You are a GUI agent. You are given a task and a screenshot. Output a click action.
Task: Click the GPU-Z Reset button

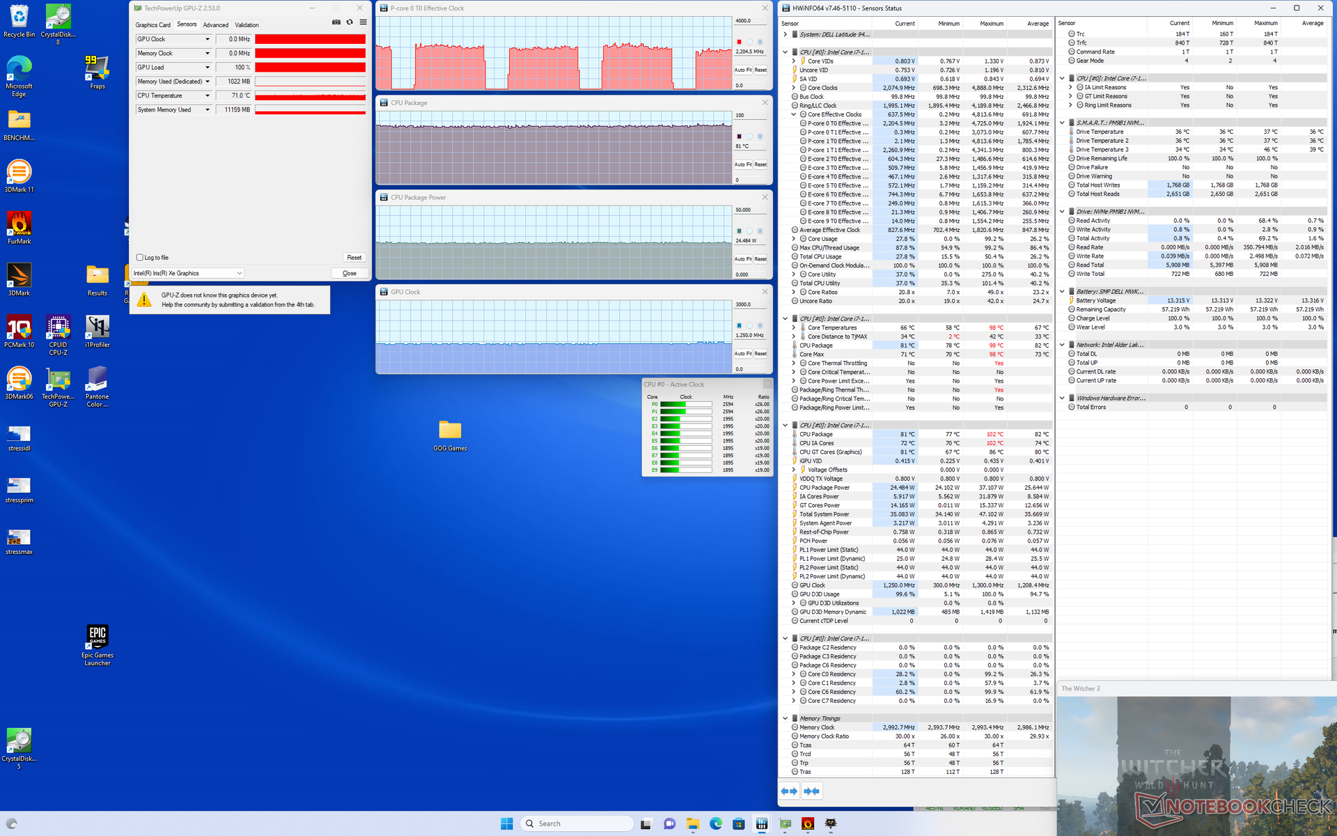tap(354, 258)
